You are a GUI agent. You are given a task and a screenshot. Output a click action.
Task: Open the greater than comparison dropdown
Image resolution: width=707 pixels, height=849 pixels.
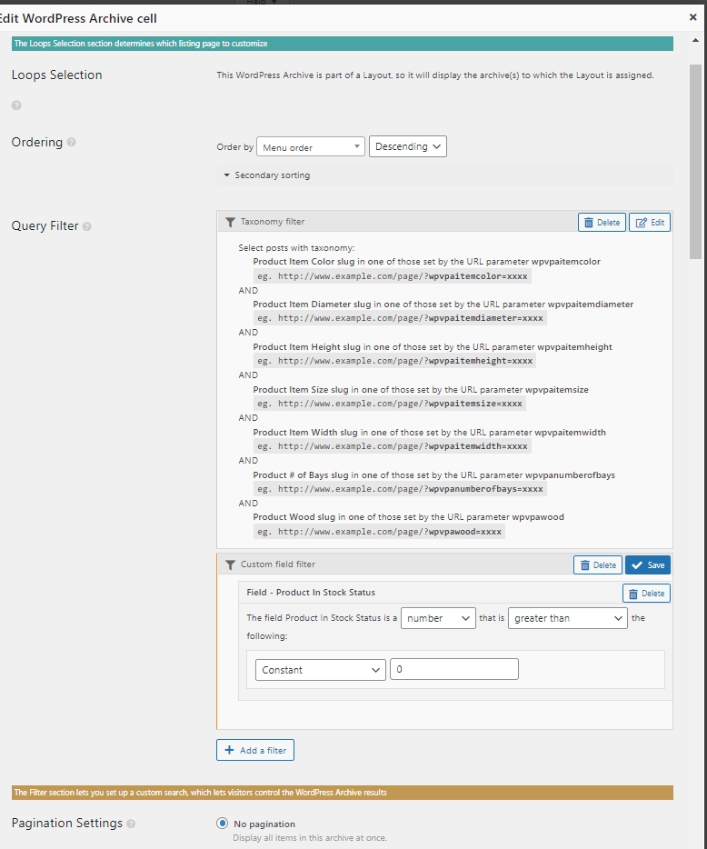tap(567, 618)
